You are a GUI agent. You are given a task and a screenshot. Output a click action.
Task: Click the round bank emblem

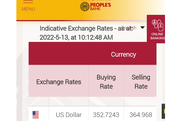click(x=85, y=6)
